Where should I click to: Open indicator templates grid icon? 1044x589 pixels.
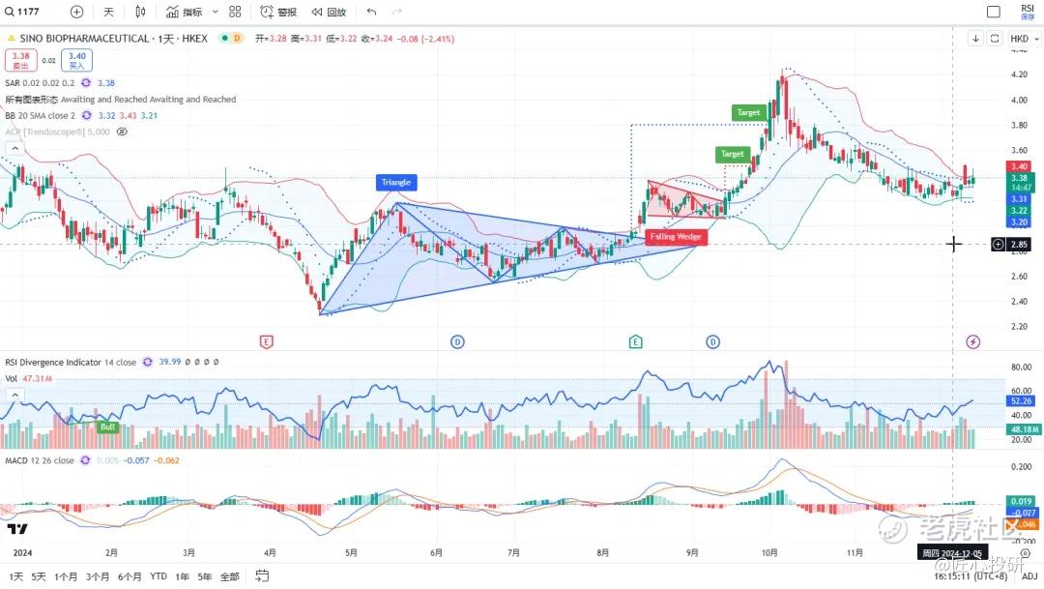click(x=235, y=12)
